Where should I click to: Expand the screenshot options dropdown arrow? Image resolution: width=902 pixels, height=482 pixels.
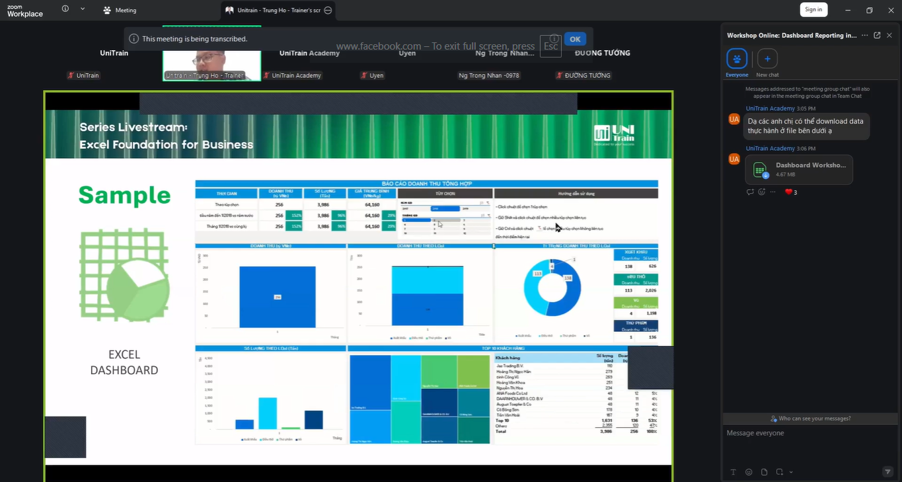pos(791,472)
